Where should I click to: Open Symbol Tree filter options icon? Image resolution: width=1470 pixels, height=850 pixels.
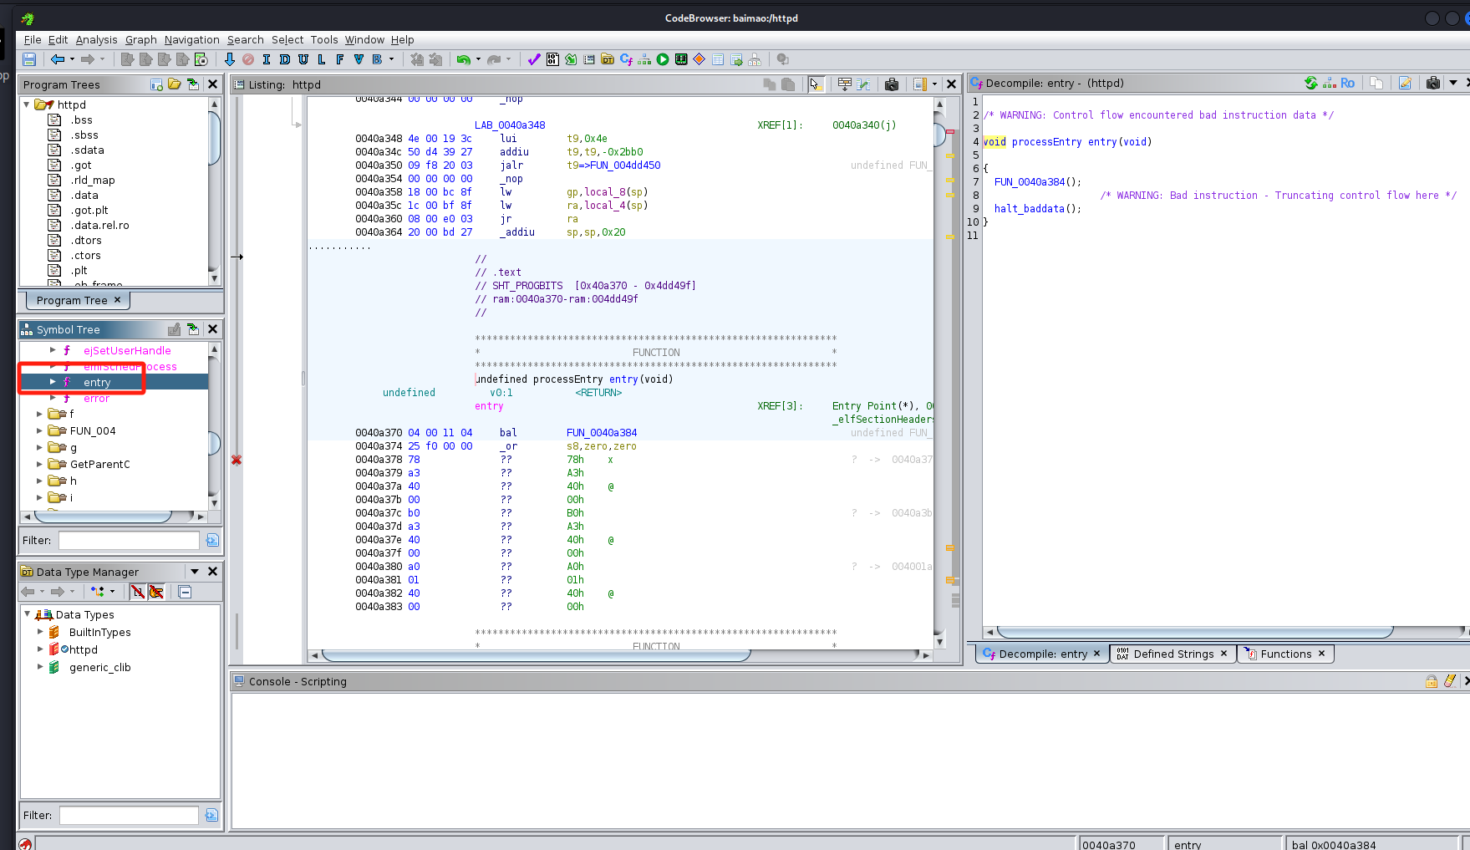[212, 540]
